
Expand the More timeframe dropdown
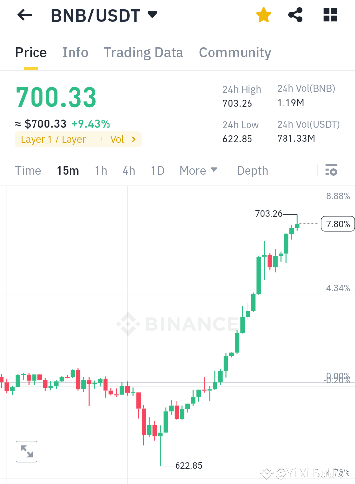[x=198, y=170]
